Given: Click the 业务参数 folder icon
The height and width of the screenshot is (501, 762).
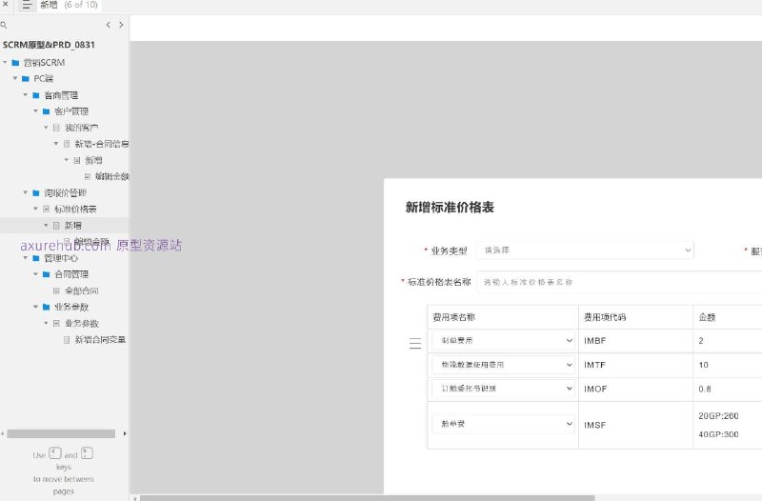Looking at the screenshot, I should (46, 307).
